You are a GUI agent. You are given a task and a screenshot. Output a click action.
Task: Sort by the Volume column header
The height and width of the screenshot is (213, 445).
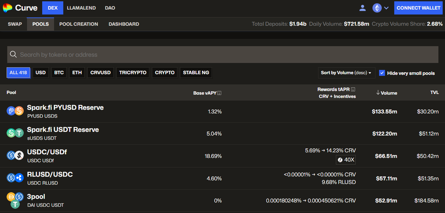click(x=386, y=93)
